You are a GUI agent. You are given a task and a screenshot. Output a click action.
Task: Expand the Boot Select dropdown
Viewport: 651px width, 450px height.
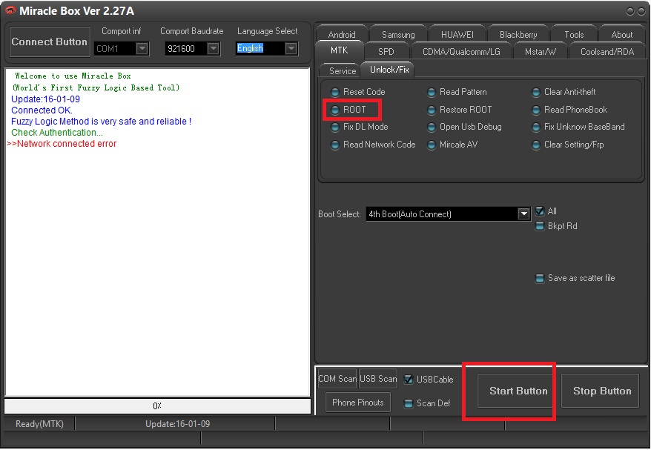(524, 214)
